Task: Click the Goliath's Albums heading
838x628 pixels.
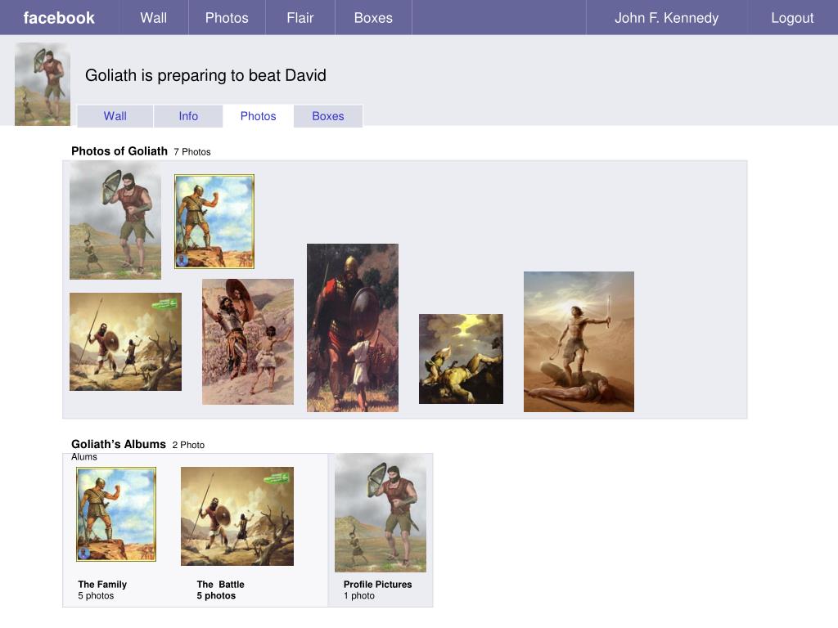Action: coord(119,444)
